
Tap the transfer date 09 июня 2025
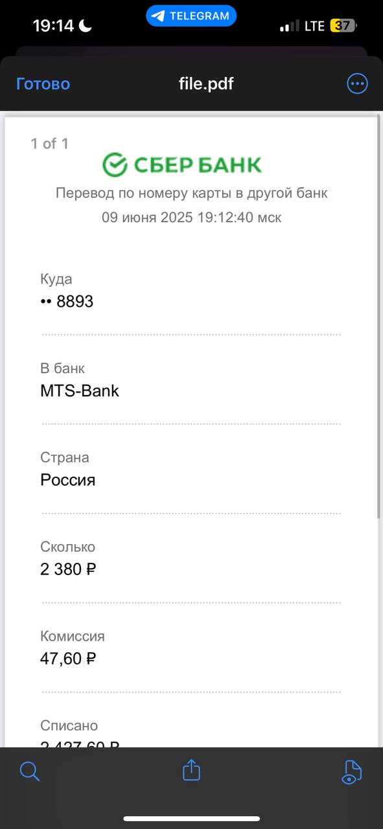pos(147,217)
